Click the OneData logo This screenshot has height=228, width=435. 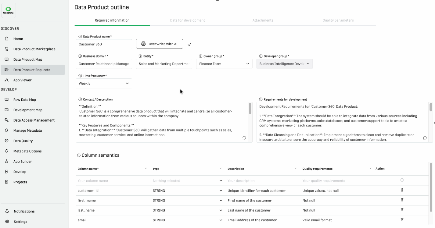click(8, 10)
